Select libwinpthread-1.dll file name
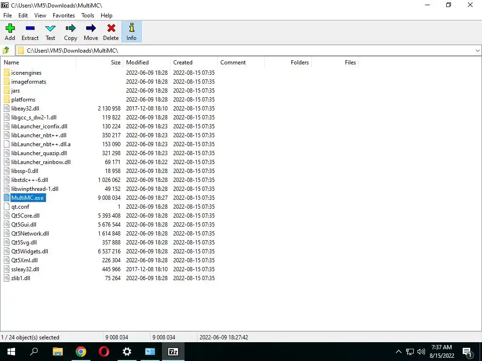The width and height of the screenshot is (482, 361). 35,189
